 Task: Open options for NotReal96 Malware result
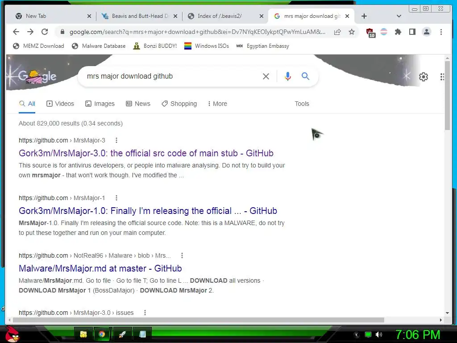pyautogui.click(x=182, y=255)
